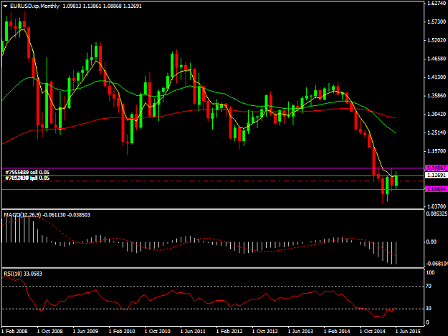Click the 1.25140 price axis label
This screenshot has width=448, height=336.
[437, 133]
